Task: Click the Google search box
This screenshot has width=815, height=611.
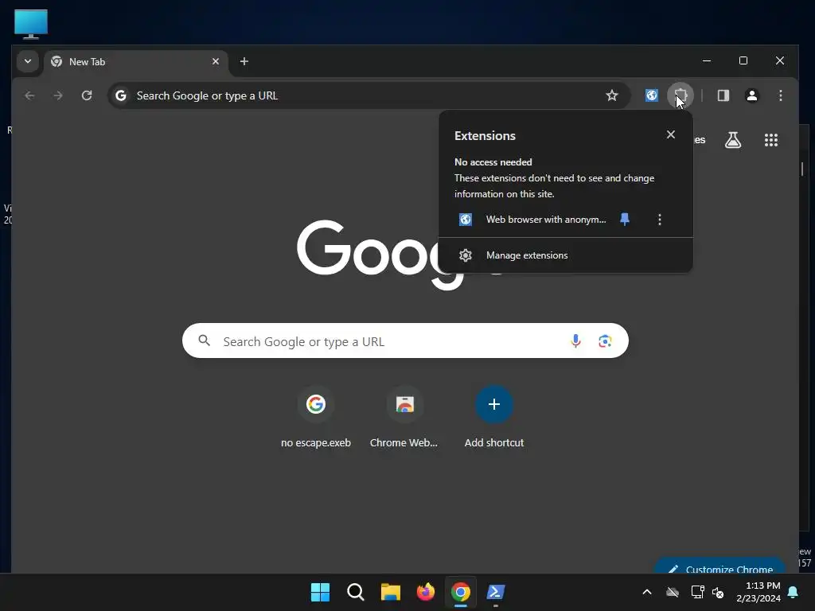Action: tap(405, 341)
